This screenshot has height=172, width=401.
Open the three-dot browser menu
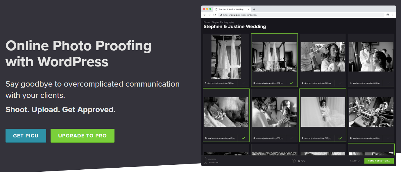pyautogui.click(x=393, y=14)
